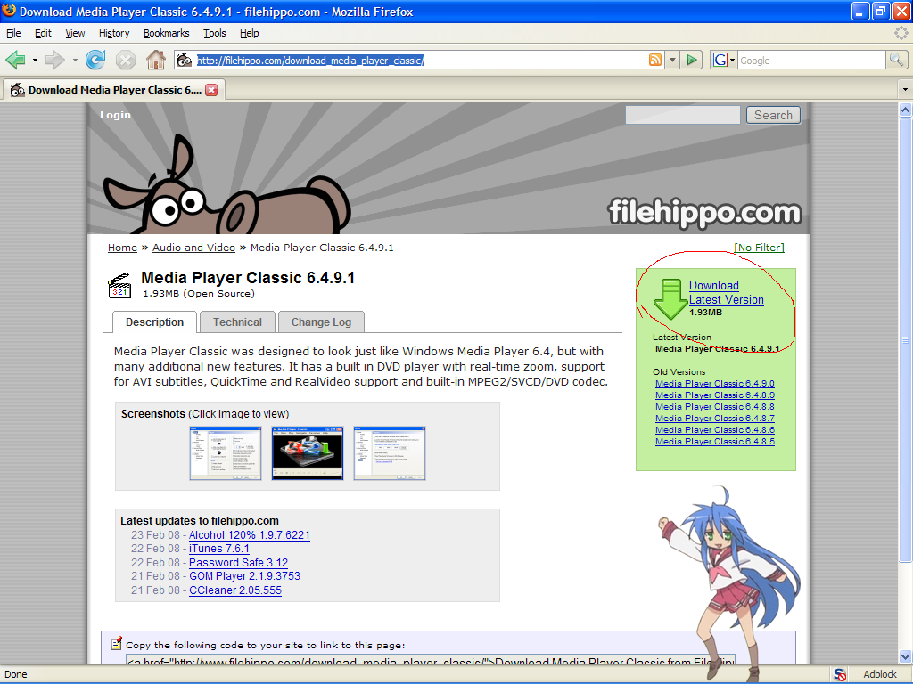913x684 pixels.
Task: Open the Tools menu
Action: click(214, 33)
